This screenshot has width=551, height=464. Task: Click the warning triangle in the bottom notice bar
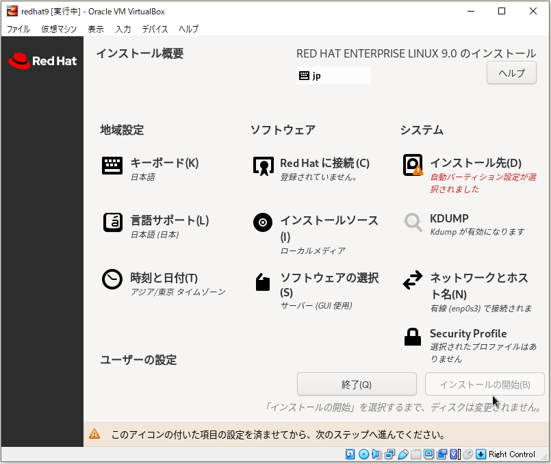click(x=94, y=434)
